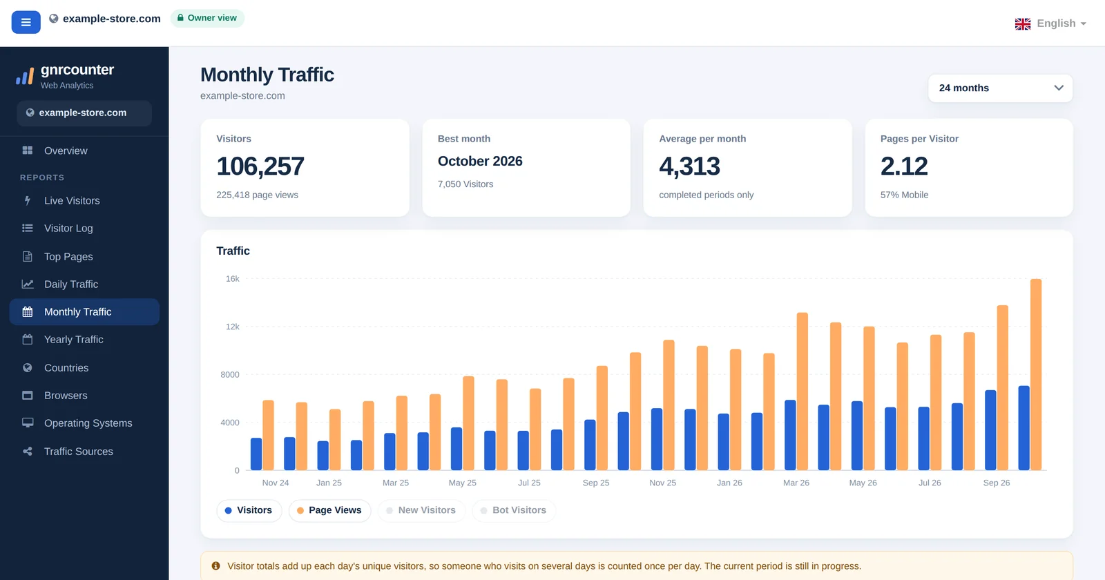Viewport: 1105px width, 580px height.
Task: Click the Countries globe icon
Action: pyautogui.click(x=28, y=367)
